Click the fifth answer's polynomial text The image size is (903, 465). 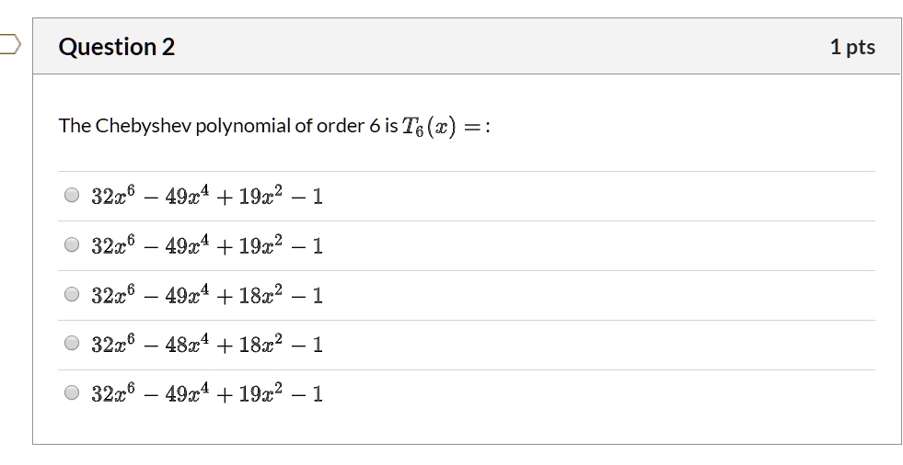coord(207,393)
